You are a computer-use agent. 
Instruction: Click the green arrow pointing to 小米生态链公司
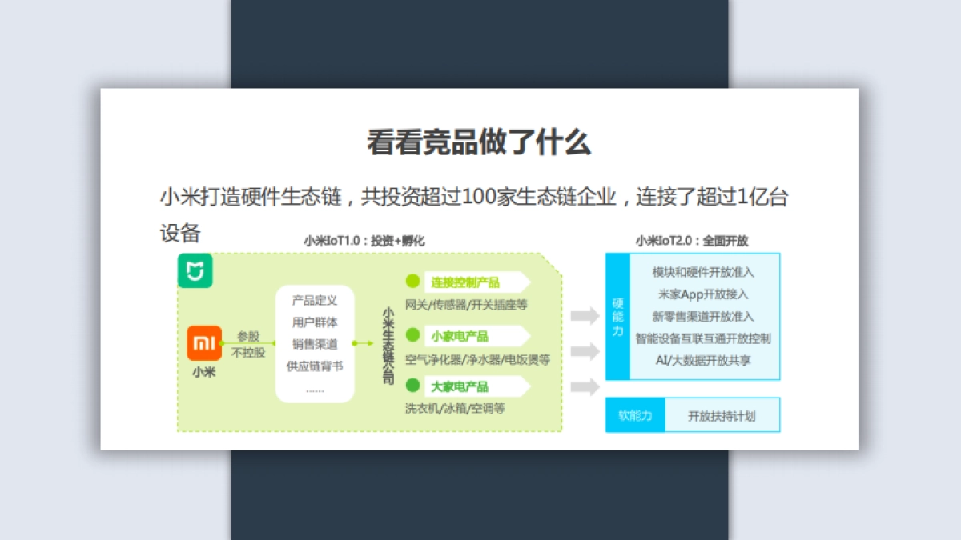tap(363, 342)
